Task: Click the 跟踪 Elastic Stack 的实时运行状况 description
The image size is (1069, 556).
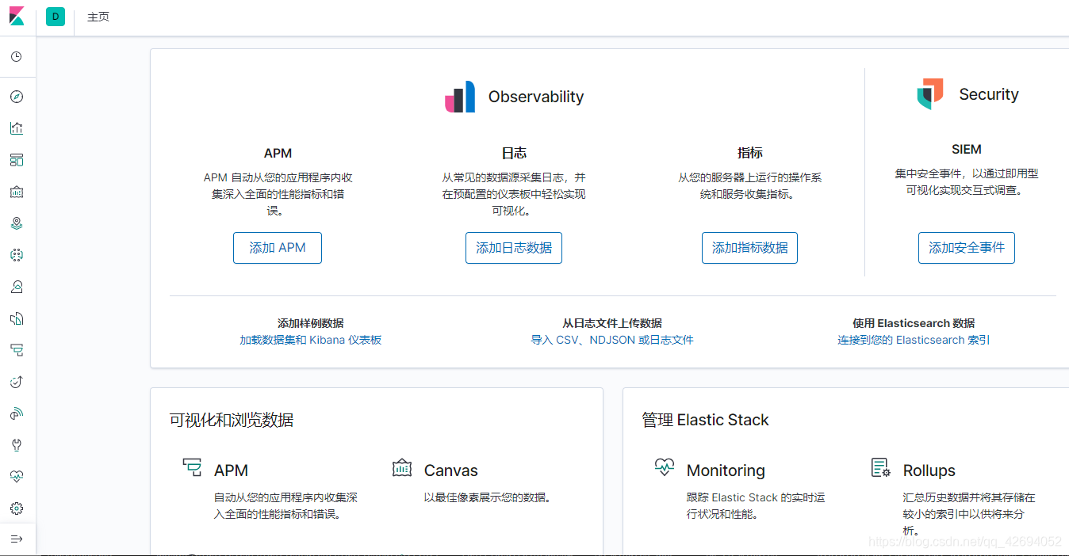Action: coord(756,505)
